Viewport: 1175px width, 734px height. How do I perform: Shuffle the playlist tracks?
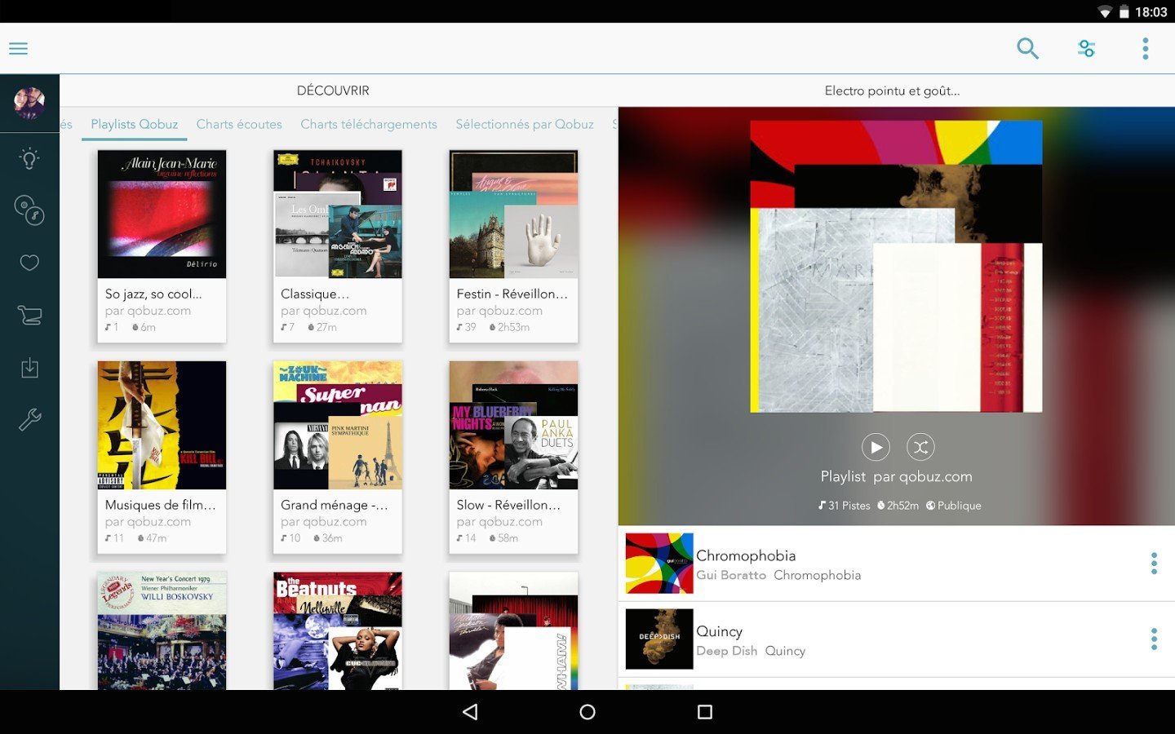click(920, 447)
